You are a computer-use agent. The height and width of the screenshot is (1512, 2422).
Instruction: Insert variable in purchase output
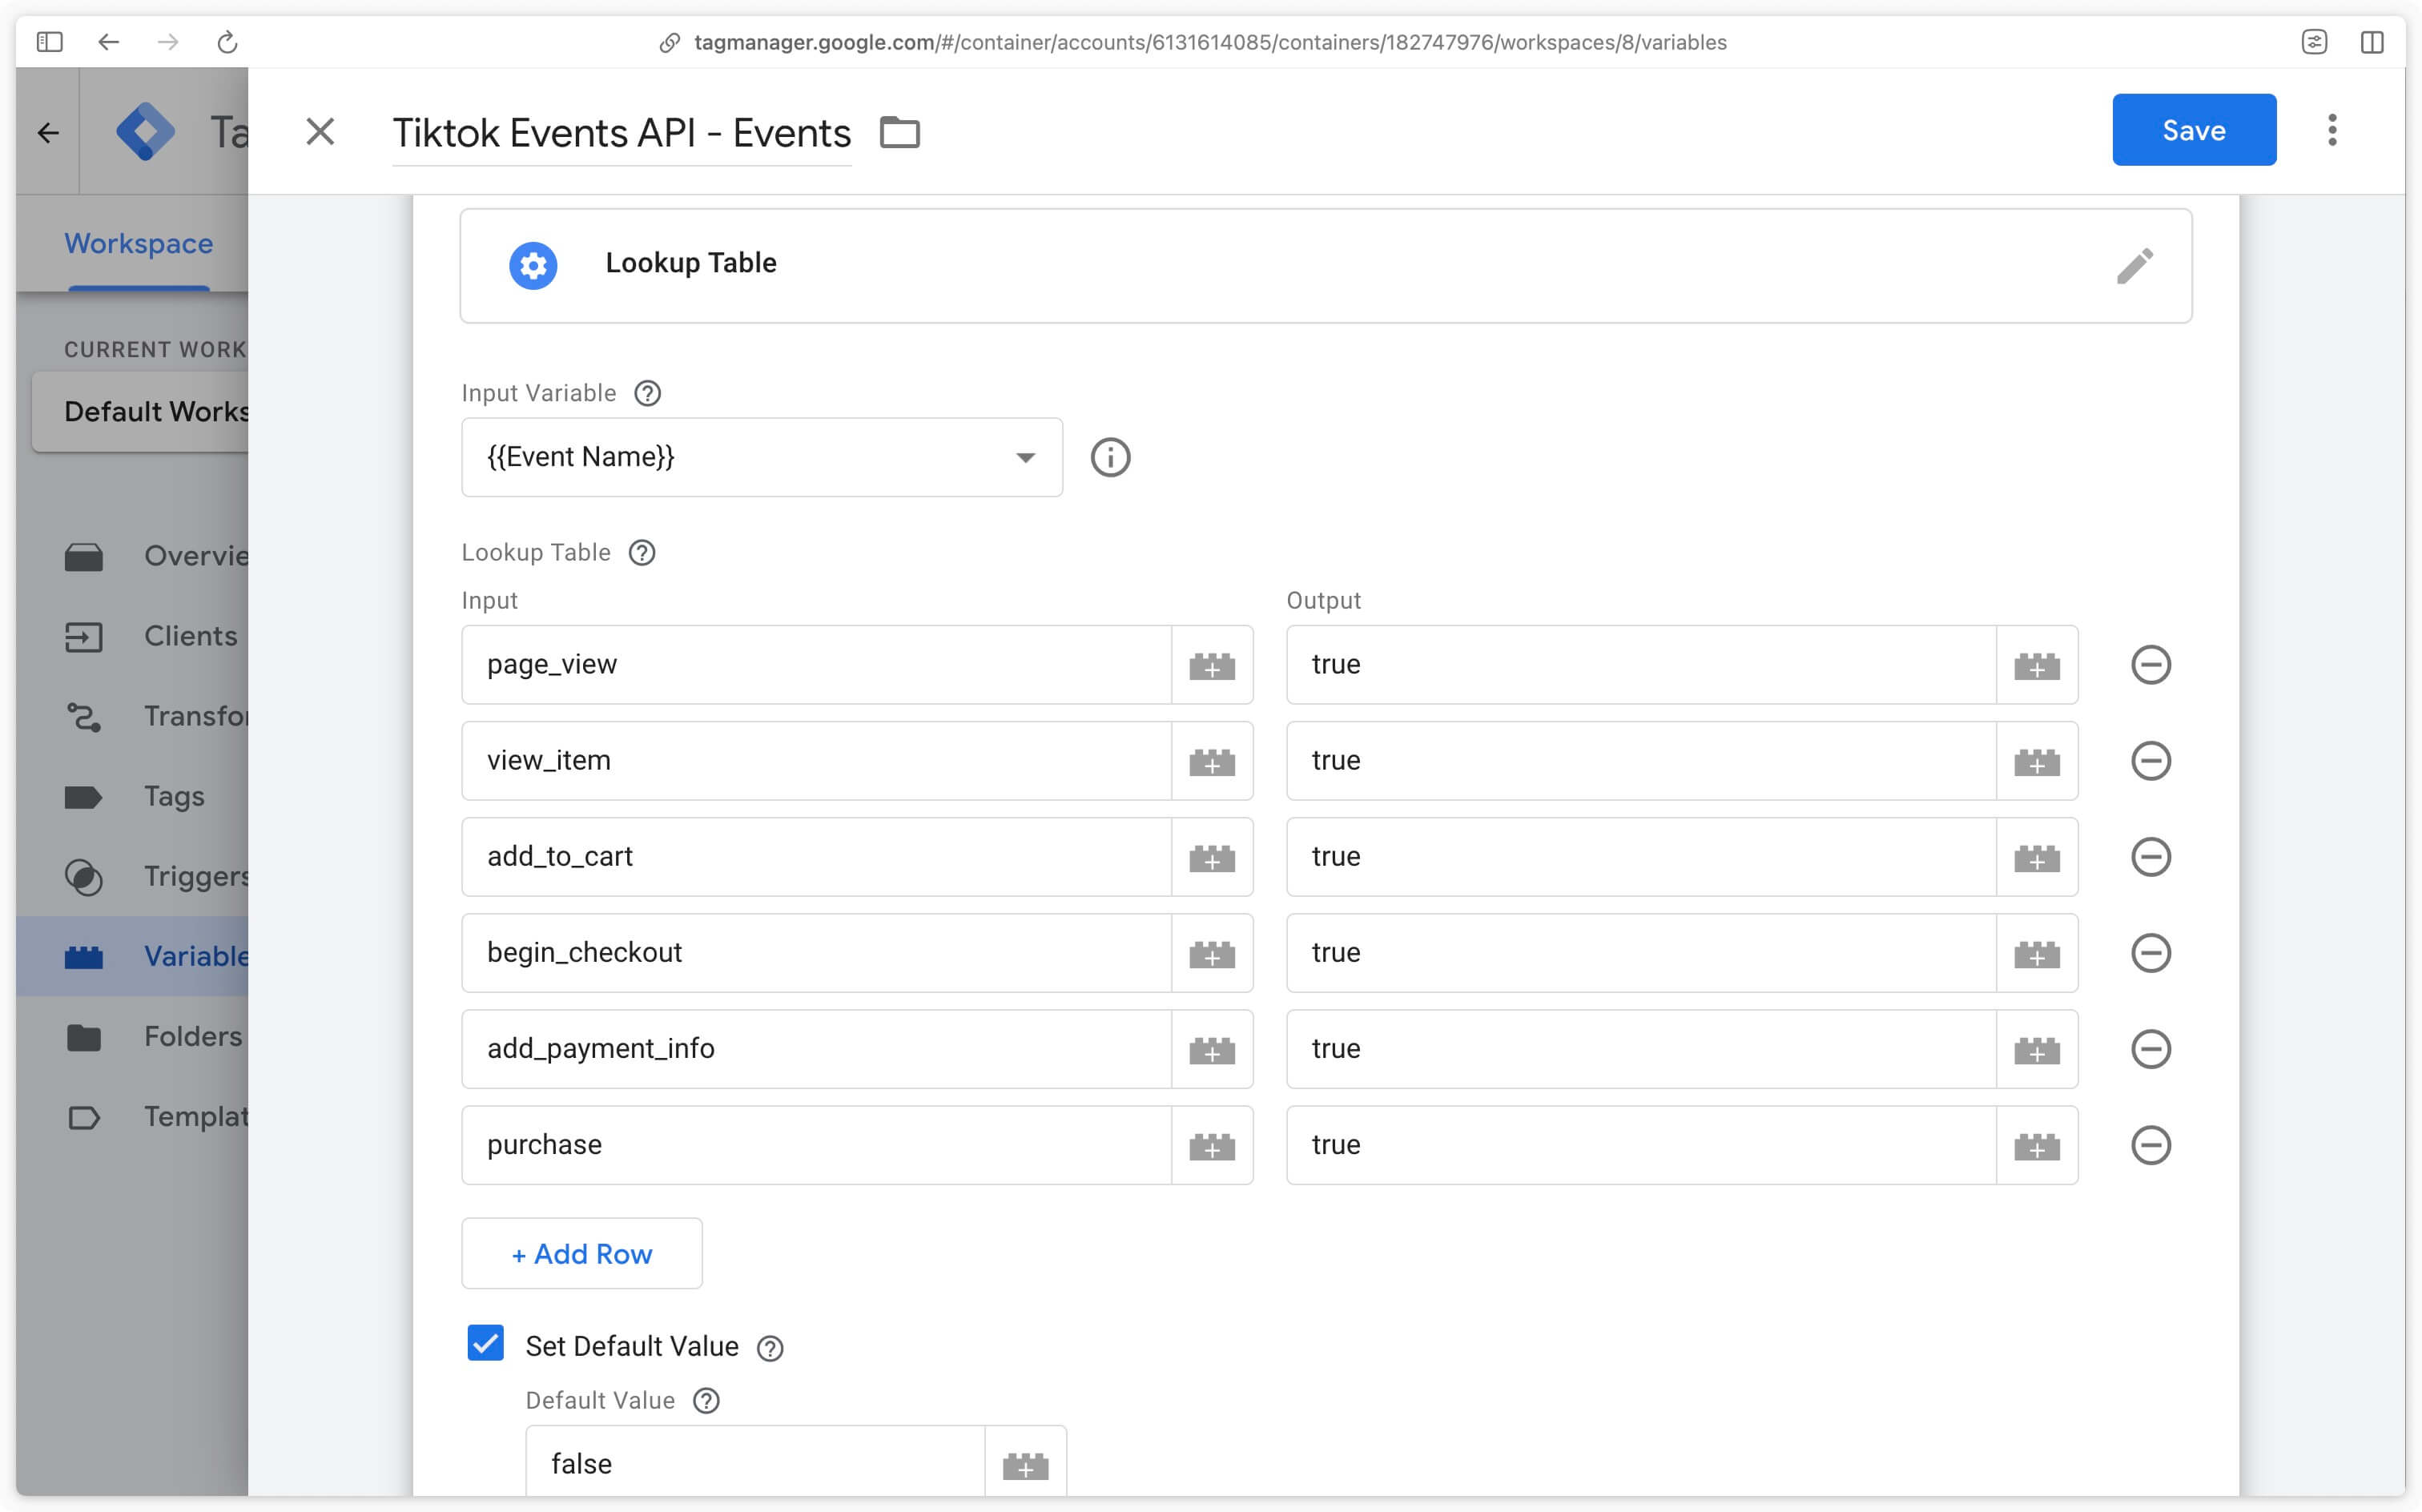click(x=2037, y=1145)
